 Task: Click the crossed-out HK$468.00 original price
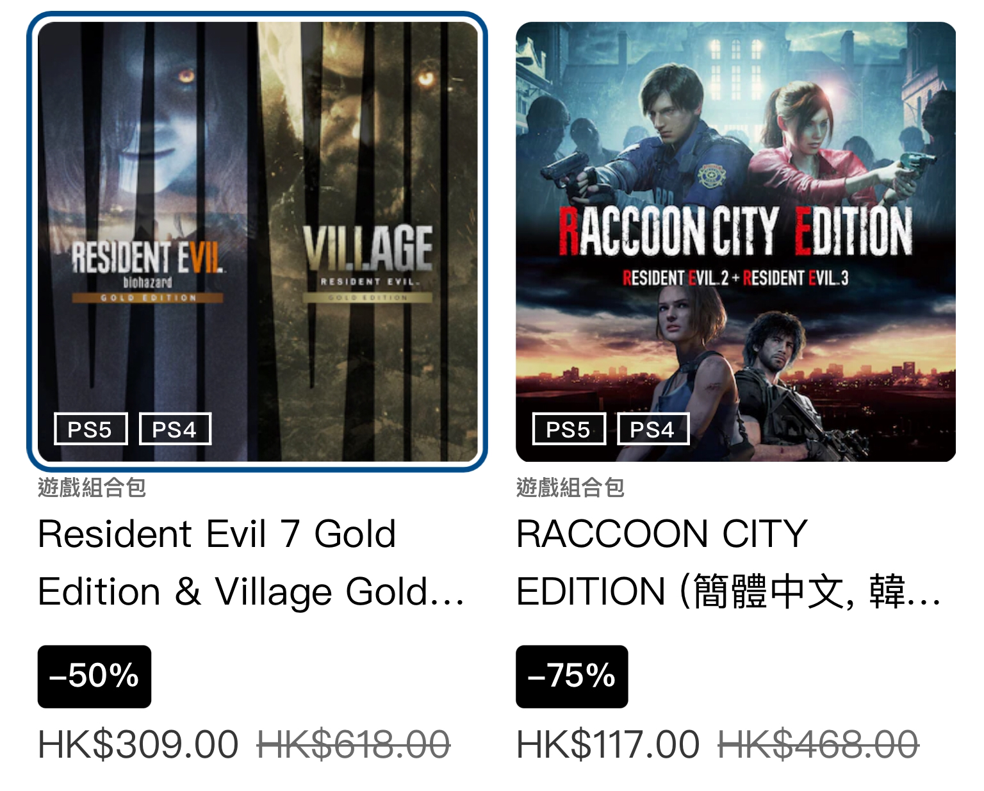click(819, 744)
